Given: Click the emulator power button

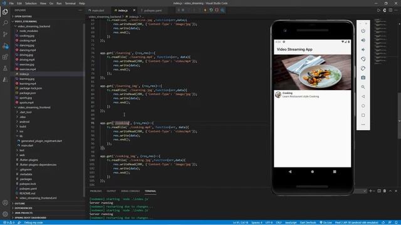Looking at the screenshot, I should pyautogui.click(x=363, y=31).
